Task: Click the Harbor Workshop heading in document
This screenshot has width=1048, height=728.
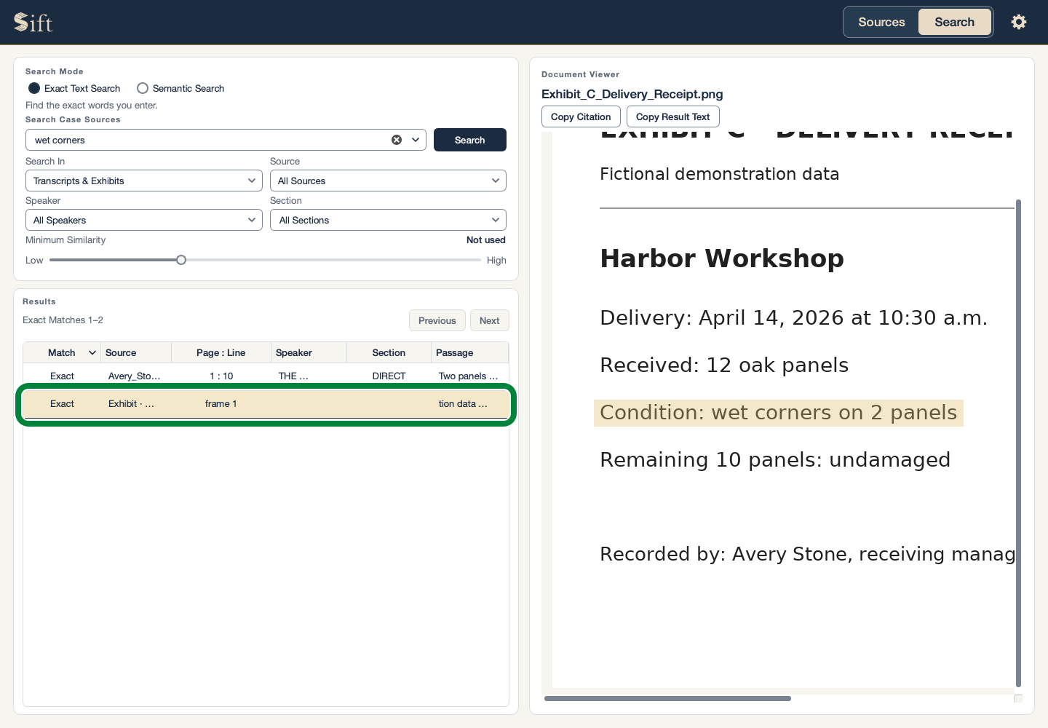Action: click(722, 258)
